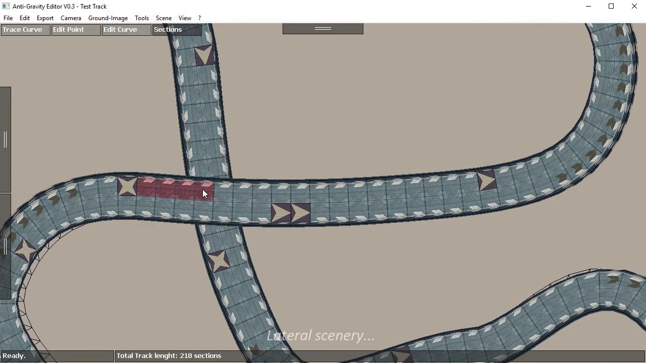
Task: Open the File menu
Action: 8,18
